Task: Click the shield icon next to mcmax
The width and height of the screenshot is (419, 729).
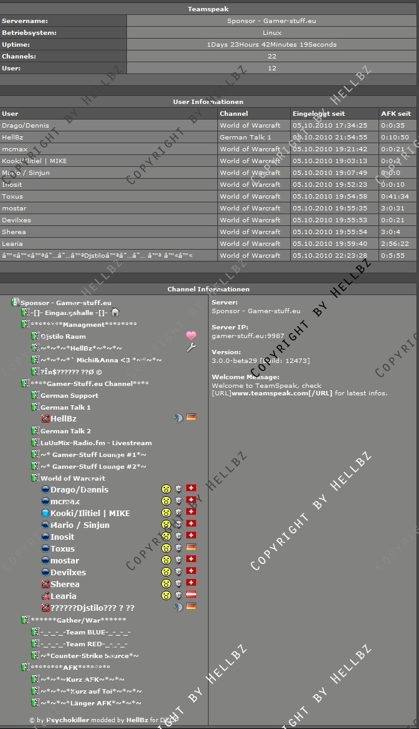Action: (178, 501)
